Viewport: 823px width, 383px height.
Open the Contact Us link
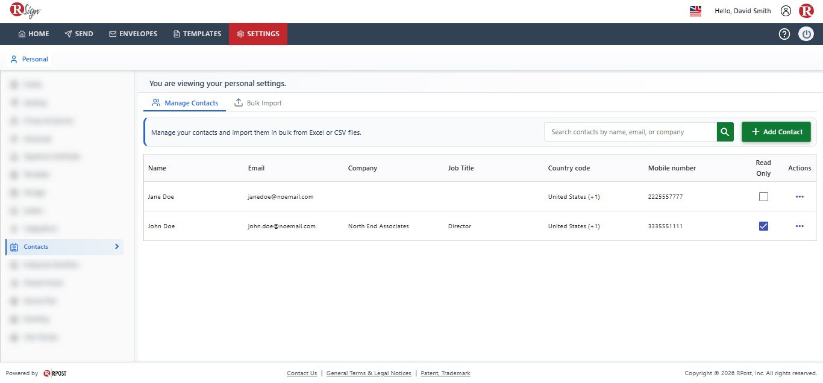click(x=302, y=373)
